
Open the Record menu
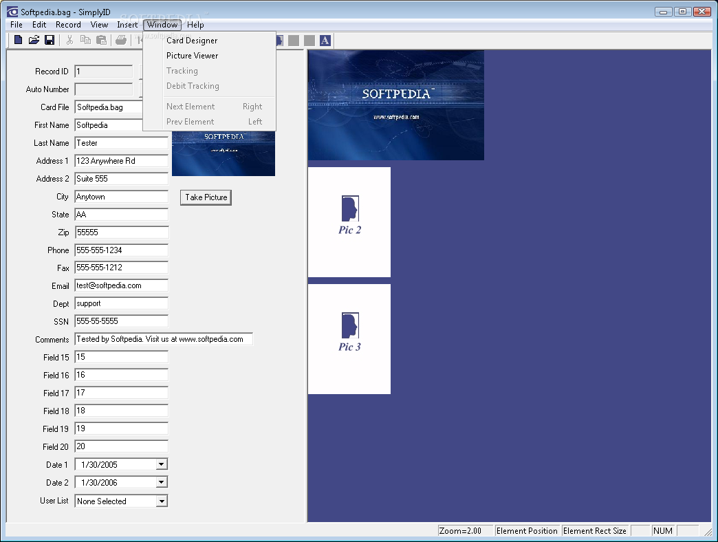[68, 25]
